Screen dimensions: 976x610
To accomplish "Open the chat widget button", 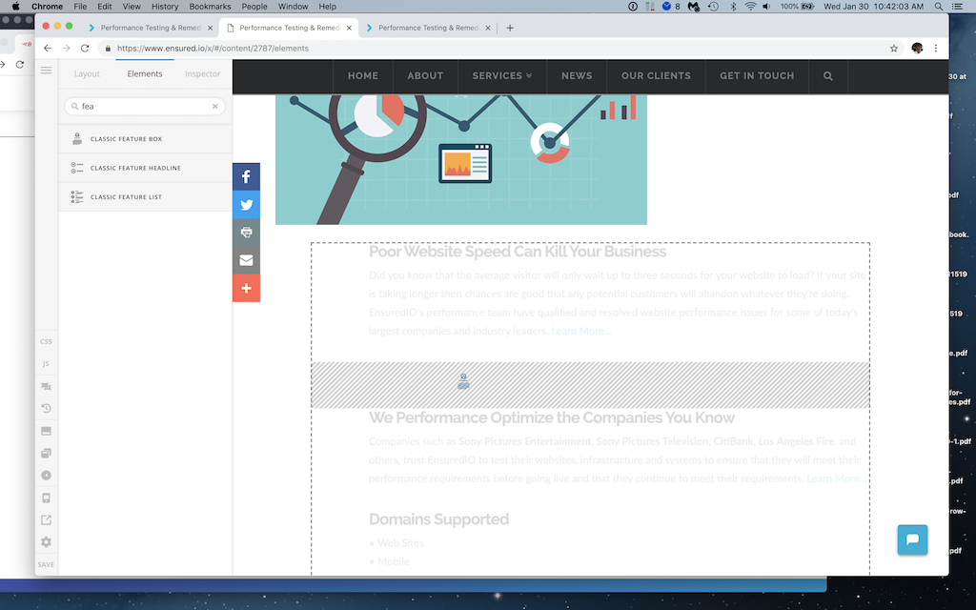I will [912, 539].
